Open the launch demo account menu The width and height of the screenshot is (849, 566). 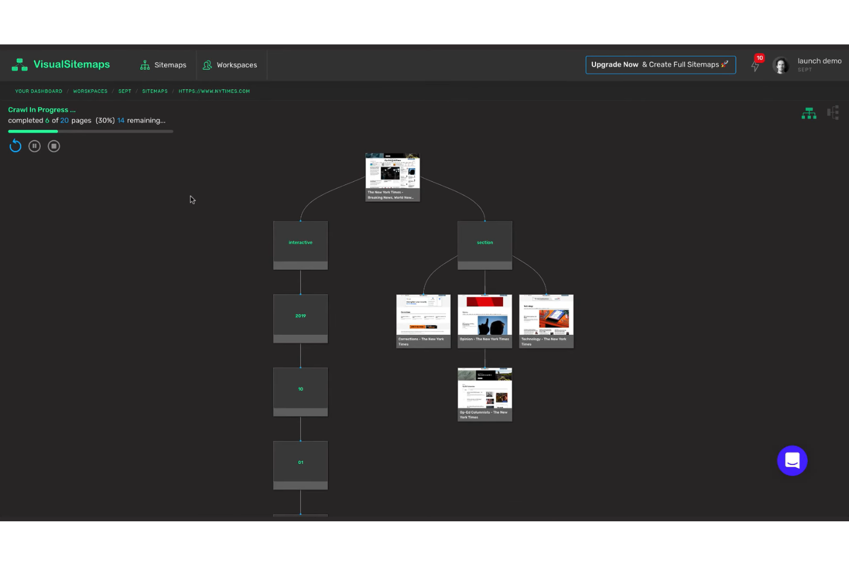819,64
